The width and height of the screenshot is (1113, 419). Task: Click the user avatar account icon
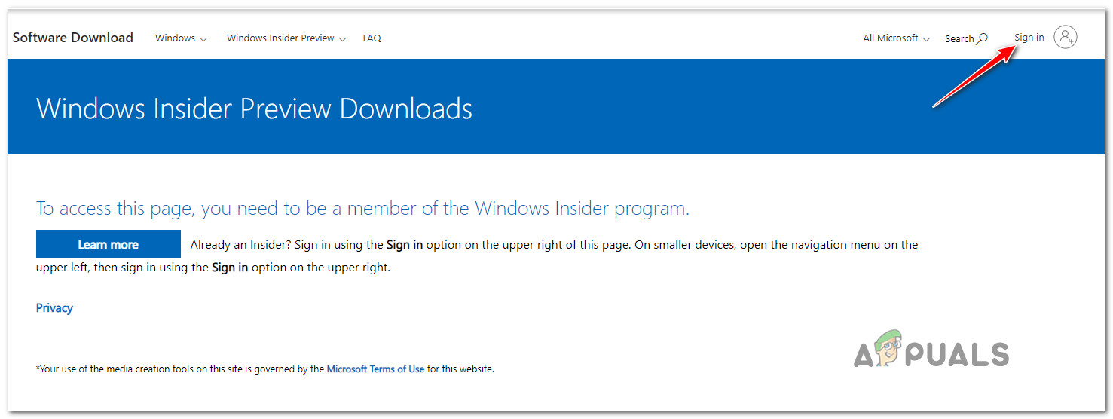click(x=1065, y=37)
